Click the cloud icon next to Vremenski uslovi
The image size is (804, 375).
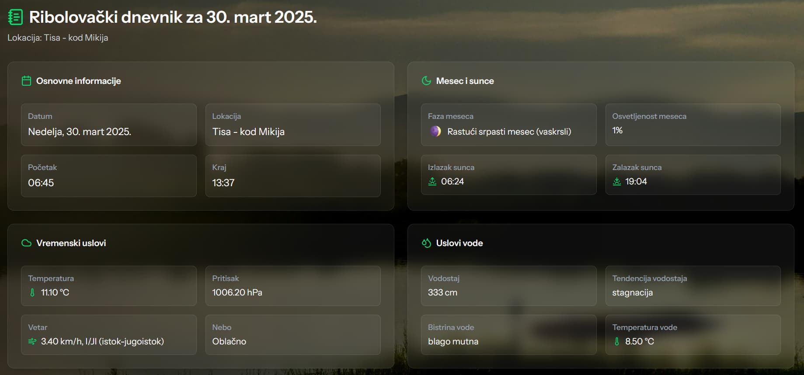point(26,243)
